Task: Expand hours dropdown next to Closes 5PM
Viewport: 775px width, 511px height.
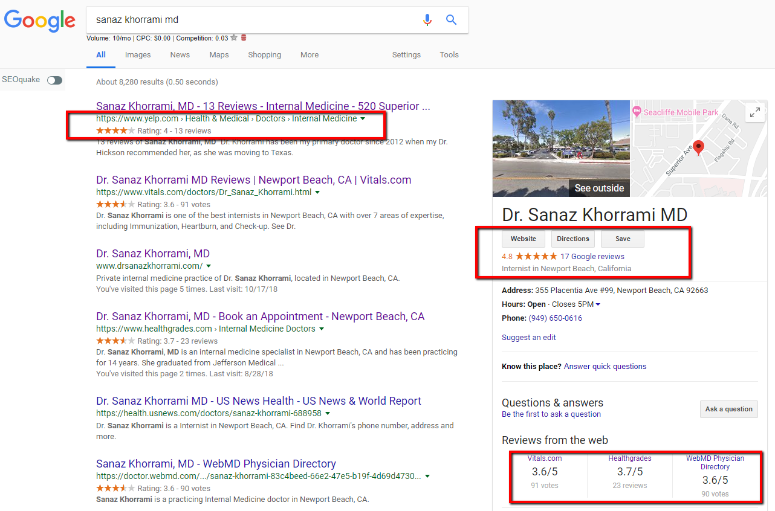Action: [x=598, y=304]
